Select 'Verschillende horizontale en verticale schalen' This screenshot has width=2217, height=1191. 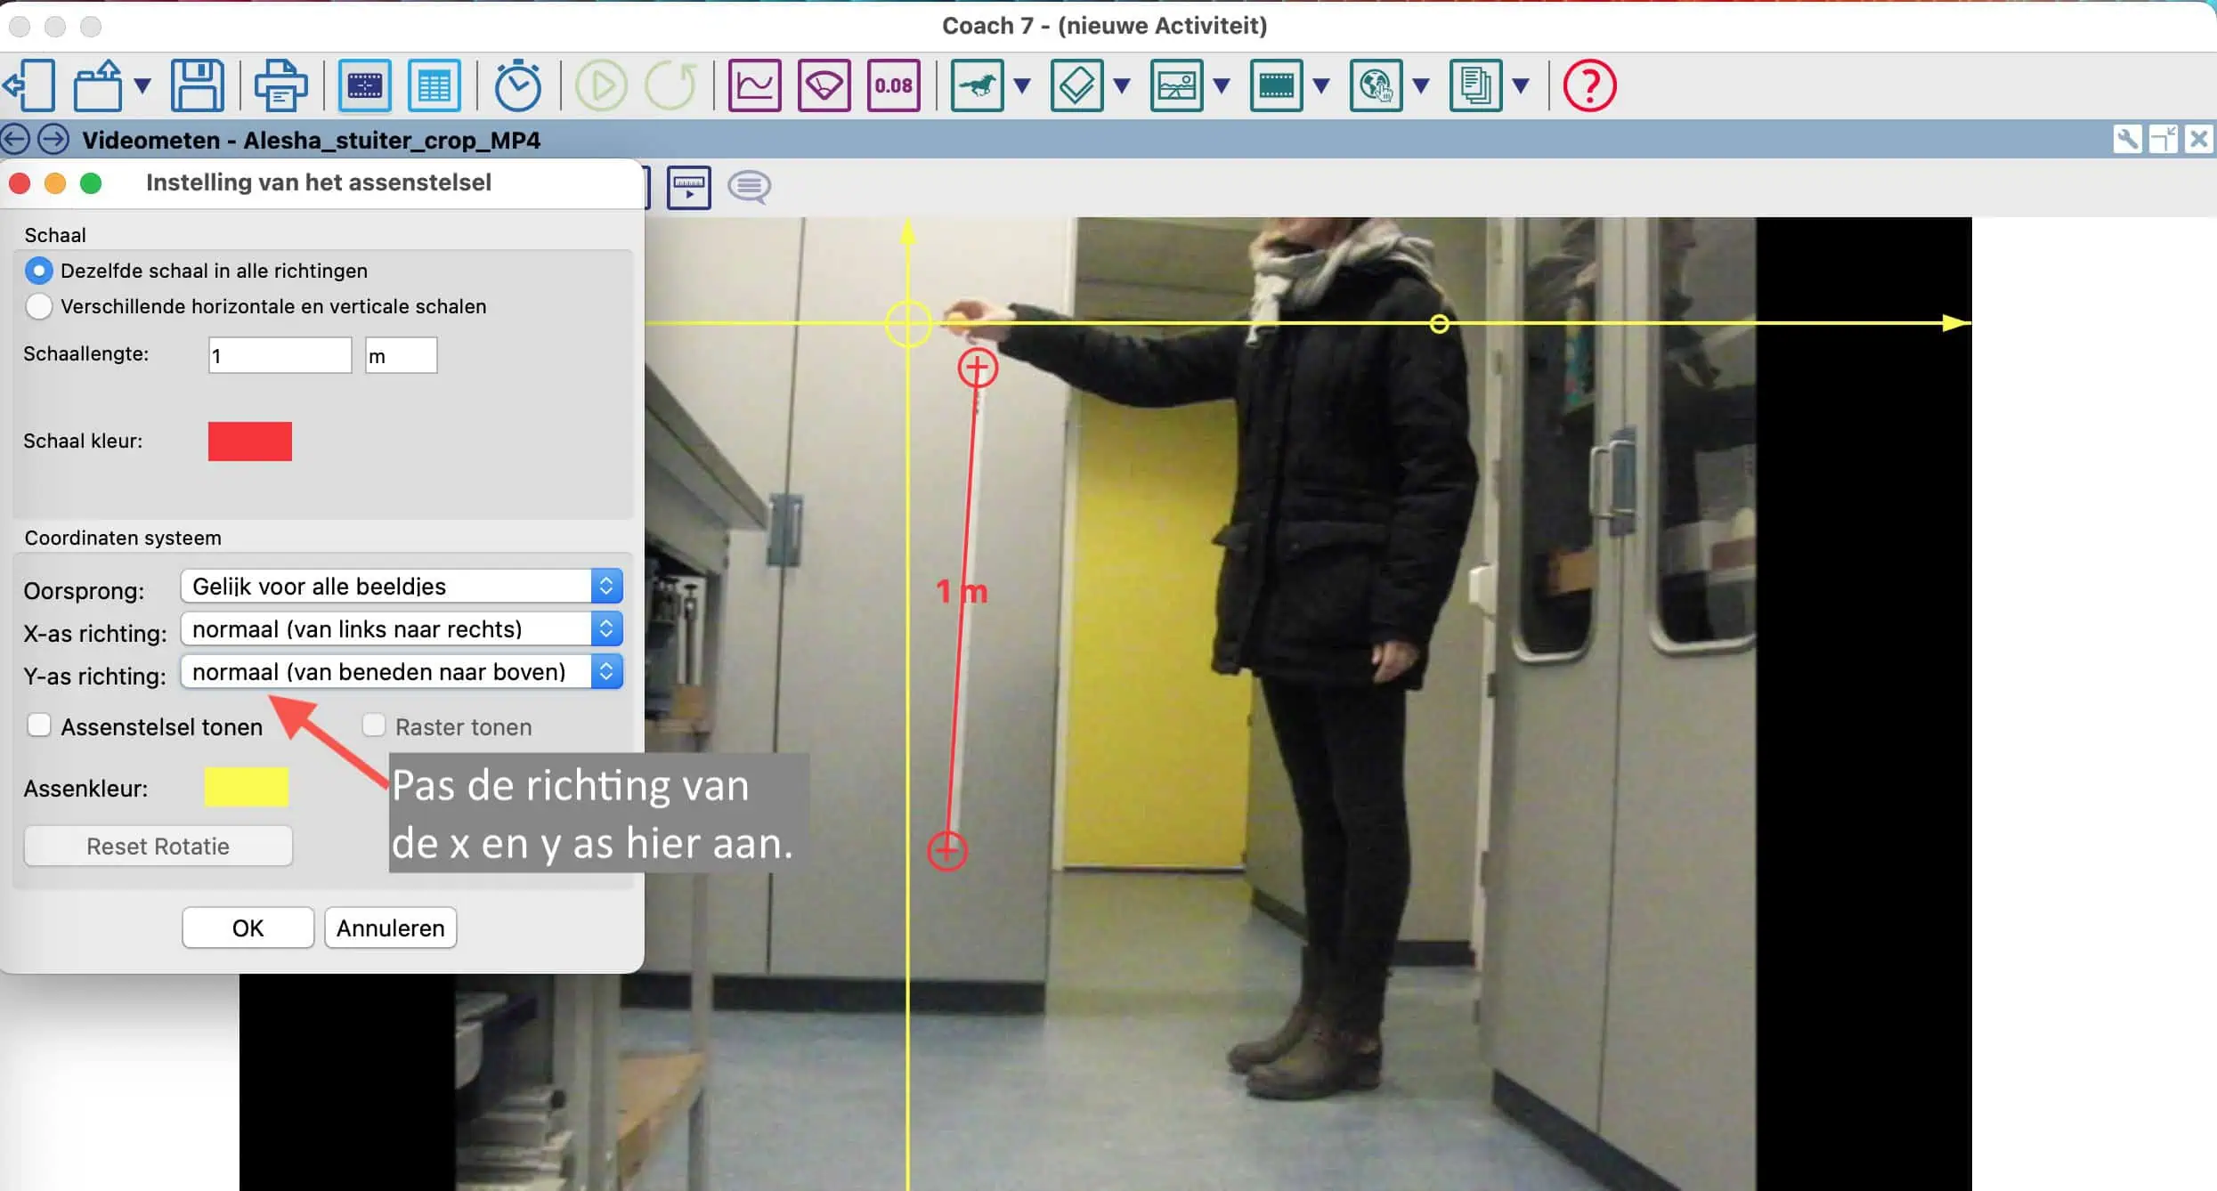(39, 306)
